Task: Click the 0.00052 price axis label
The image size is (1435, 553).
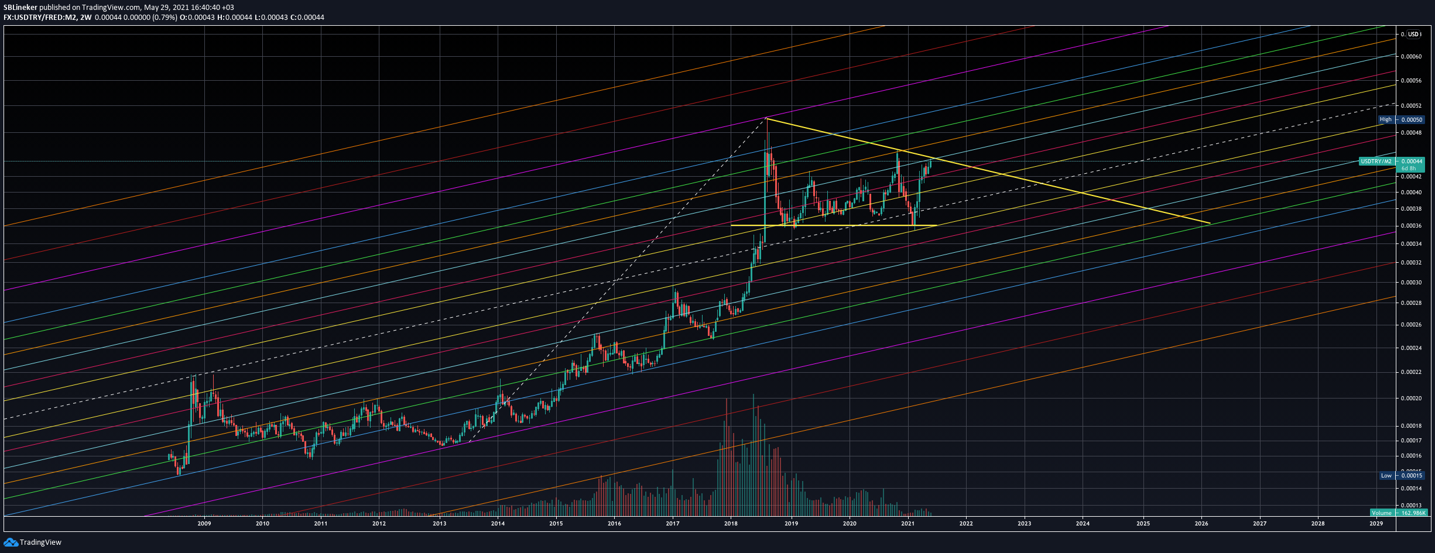Action: pos(1410,106)
